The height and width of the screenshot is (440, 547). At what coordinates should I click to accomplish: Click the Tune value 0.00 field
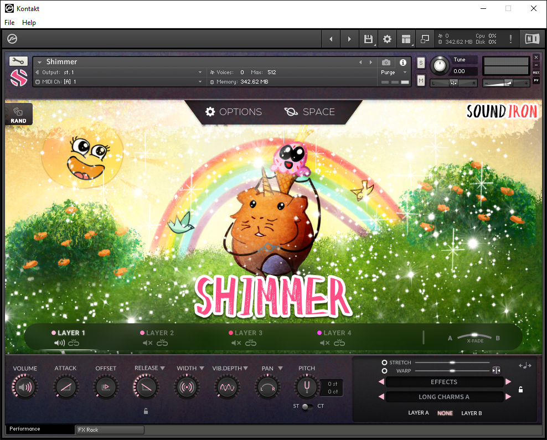463,71
